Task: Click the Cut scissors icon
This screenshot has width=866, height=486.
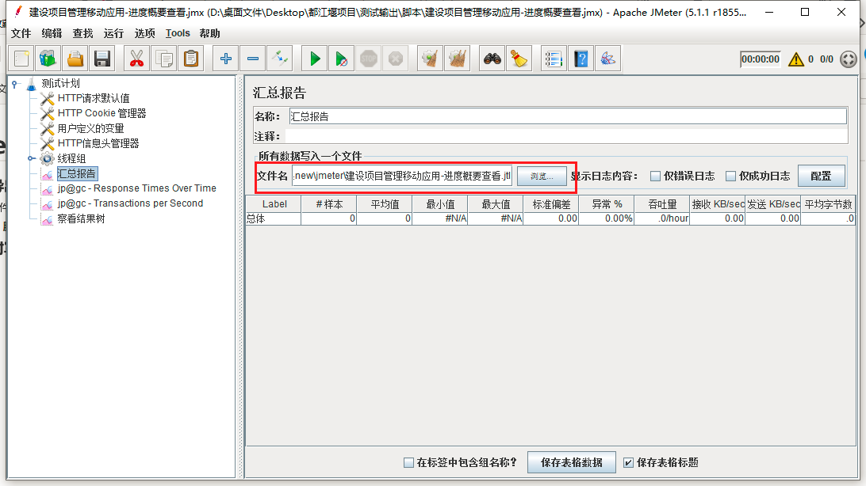Action: pyautogui.click(x=136, y=59)
